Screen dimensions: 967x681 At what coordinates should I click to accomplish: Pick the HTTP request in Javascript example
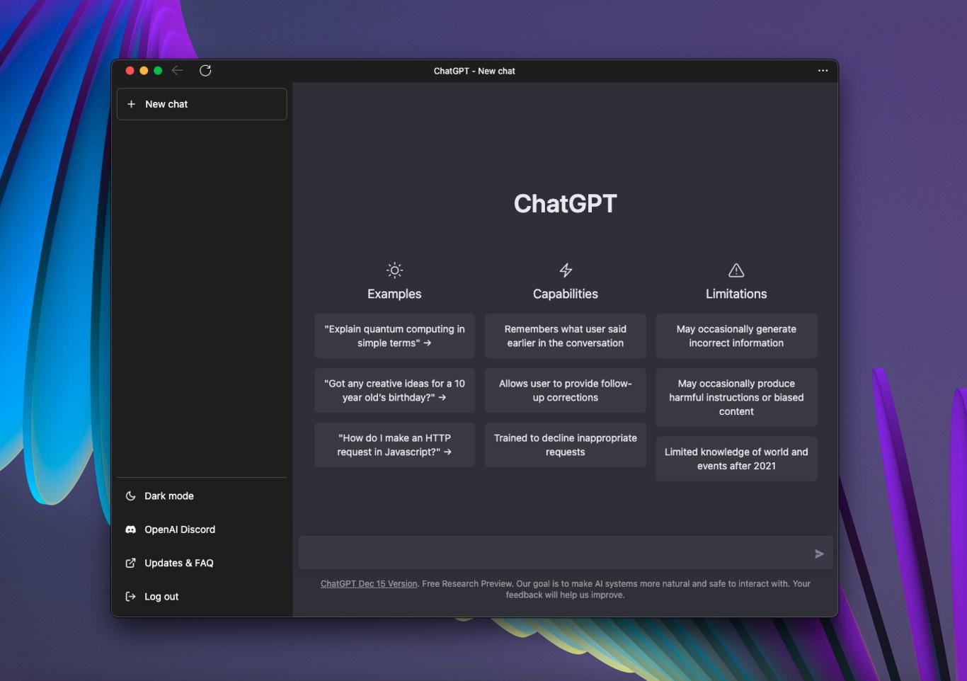point(394,445)
